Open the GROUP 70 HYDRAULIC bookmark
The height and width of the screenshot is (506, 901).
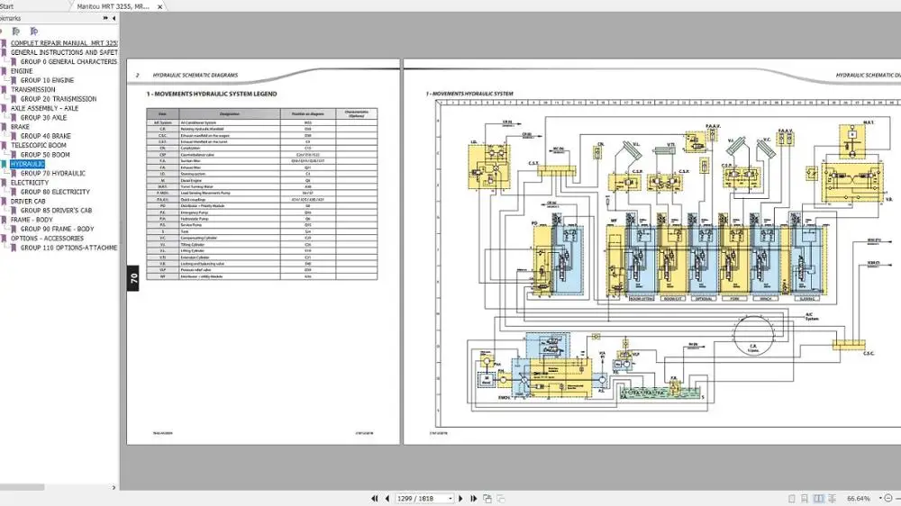click(x=53, y=173)
